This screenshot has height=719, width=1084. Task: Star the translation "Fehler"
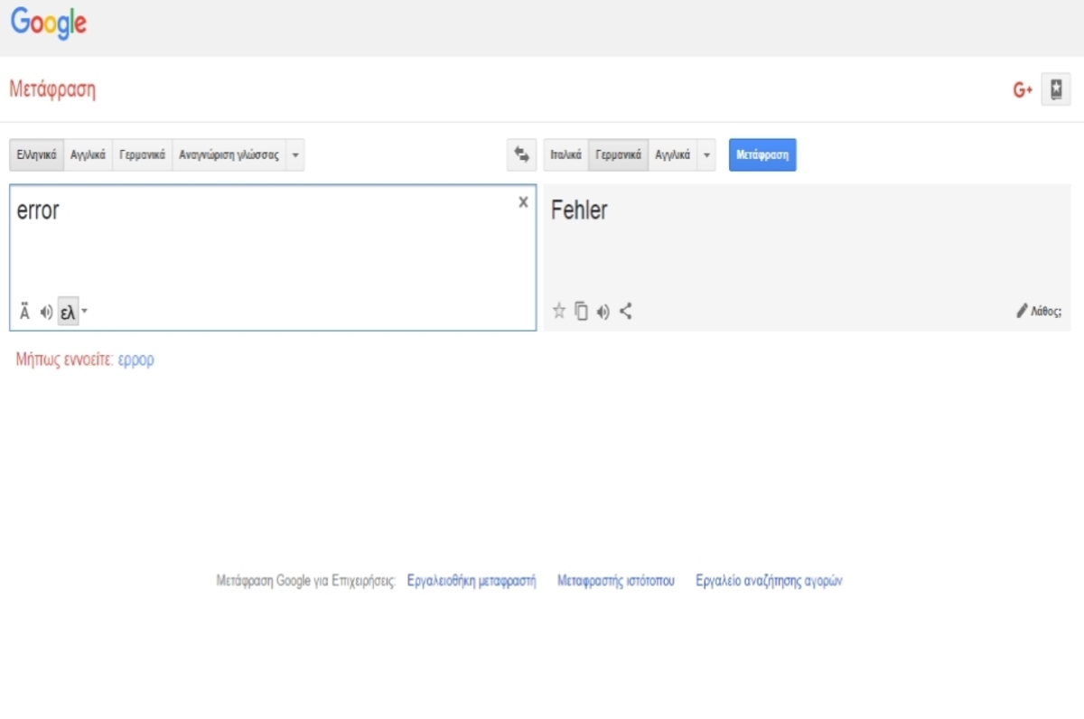(559, 312)
